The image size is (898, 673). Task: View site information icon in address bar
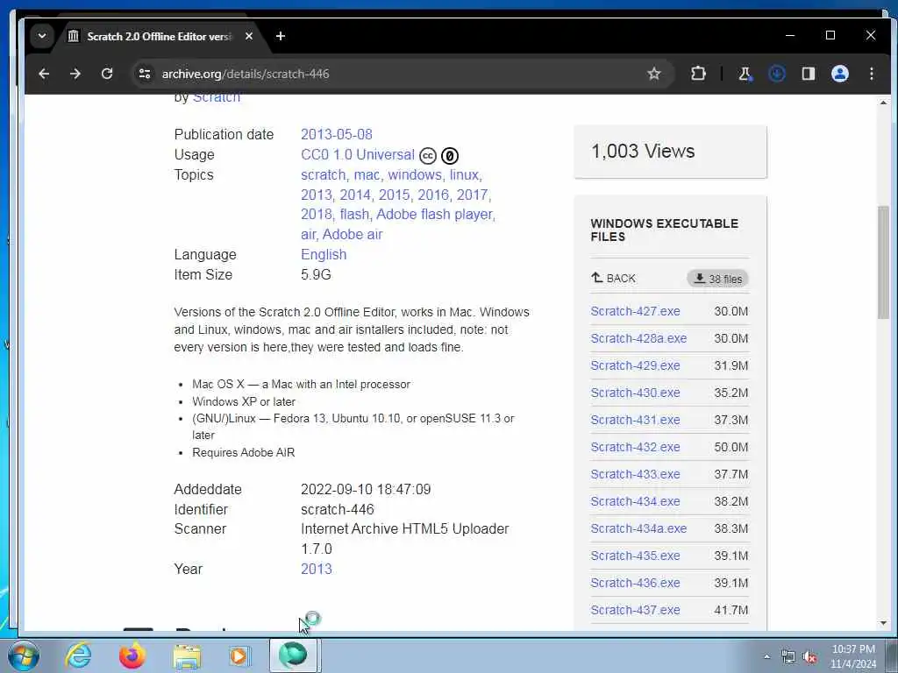coord(145,74)
